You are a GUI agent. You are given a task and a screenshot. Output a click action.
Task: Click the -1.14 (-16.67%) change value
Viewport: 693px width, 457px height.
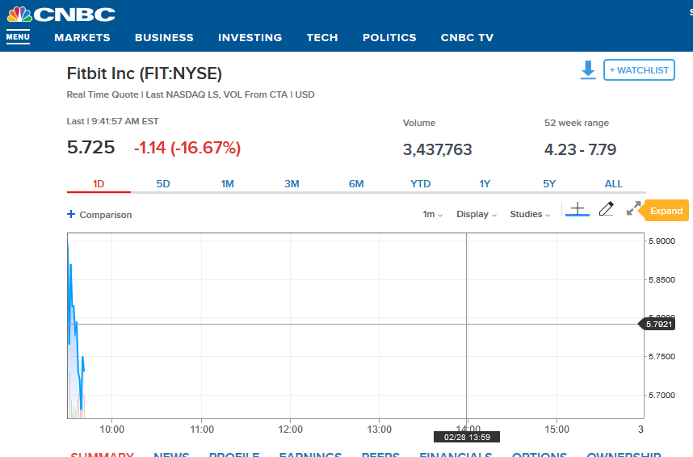click(187, 148)
